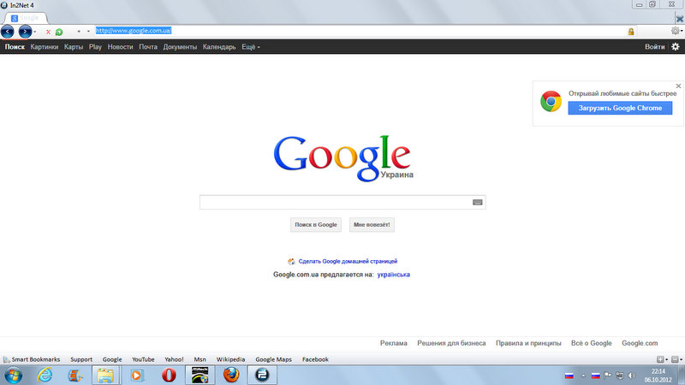Open Windows Media Player on the taskbar
Viewport: 685px width, 385px height.
[137, 375]
